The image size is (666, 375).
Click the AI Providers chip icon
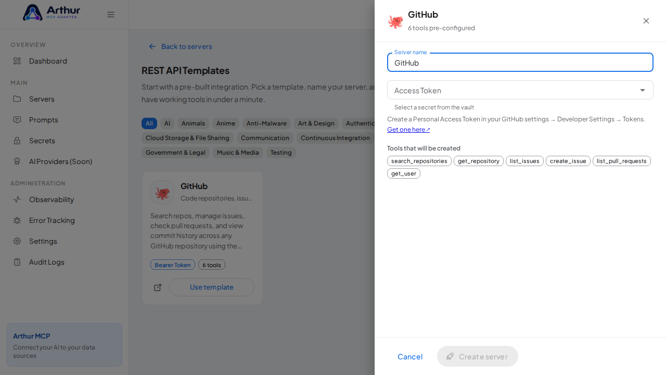pyautogui.click(x=17, y=161)
